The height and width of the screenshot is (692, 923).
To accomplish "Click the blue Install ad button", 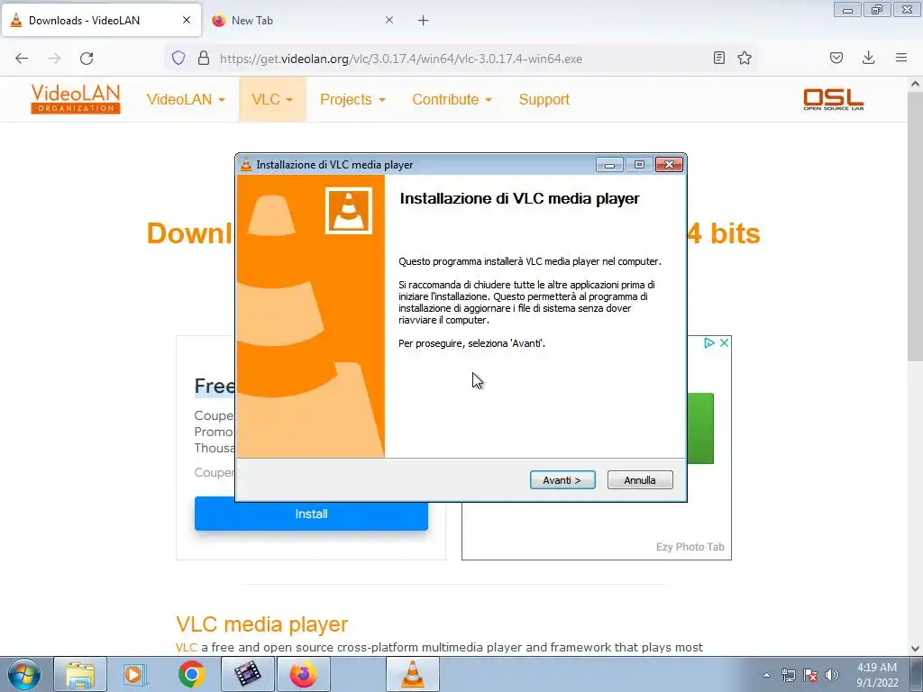I will click(x=311, y=514).
